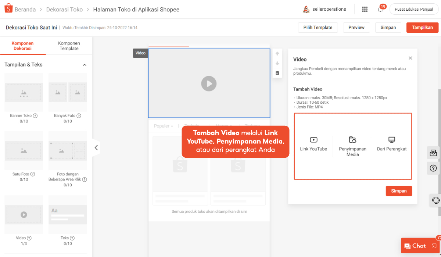Play the video preview placeholder
The width and height of the screenshot is (441, 257).
pos(209,83)
